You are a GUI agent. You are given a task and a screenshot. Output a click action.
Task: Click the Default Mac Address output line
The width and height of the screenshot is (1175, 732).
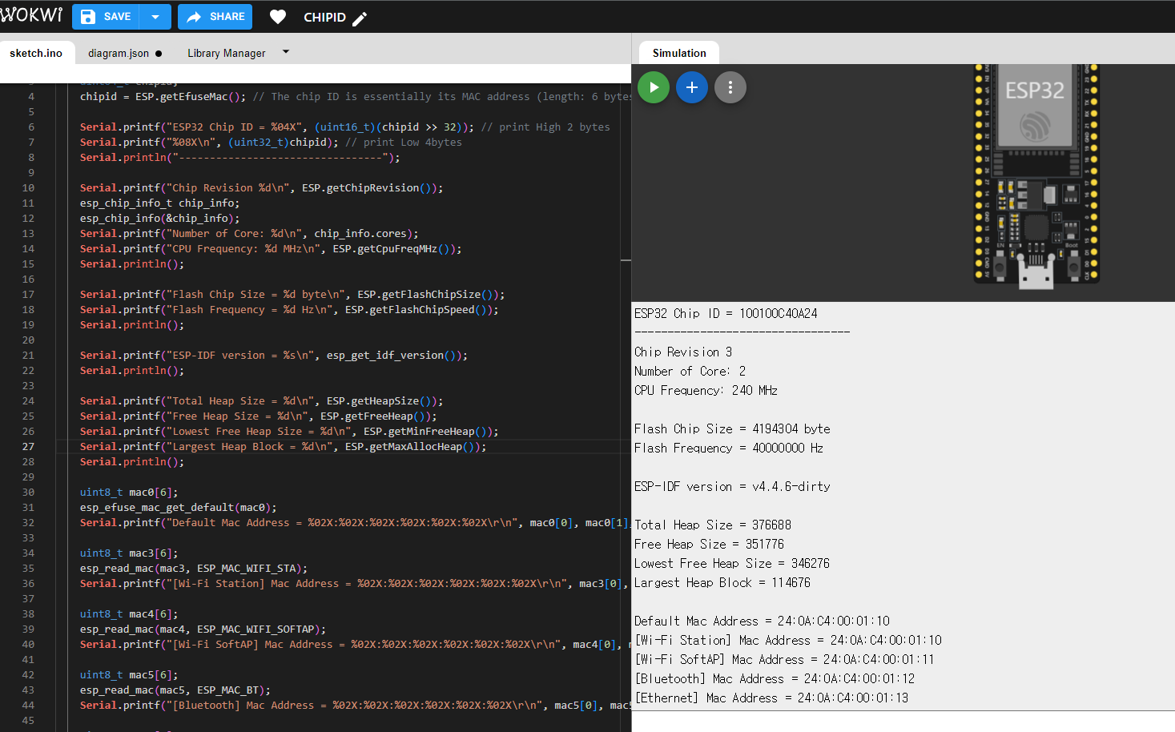coord(762,621)
